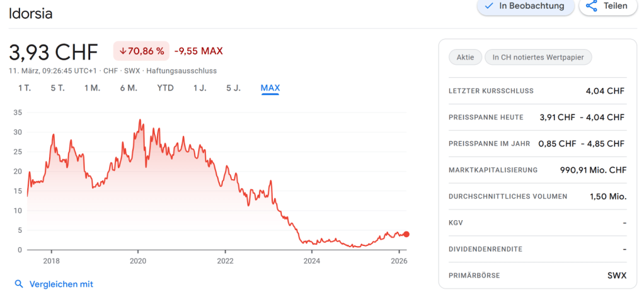This screenshot has width=644, height=295.
Task: Show the YTD chart range
Action: tap(165, 88)
